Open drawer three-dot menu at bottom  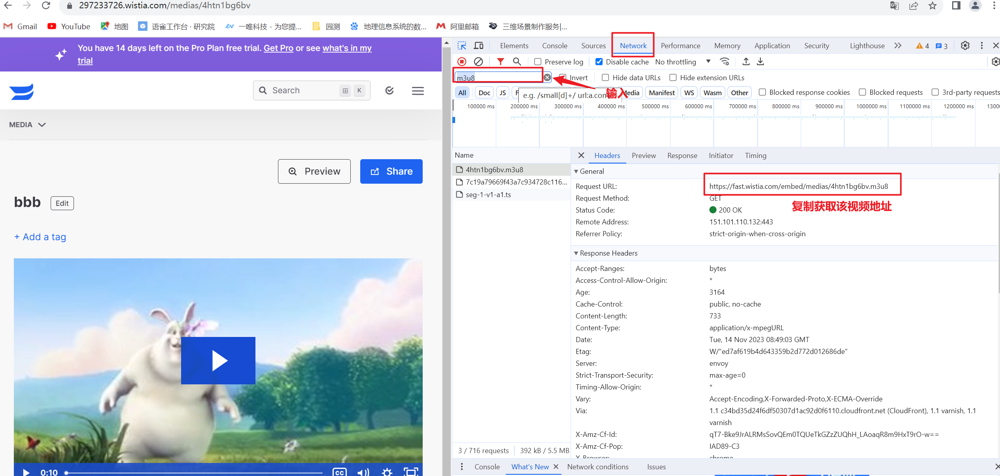coord(462,467)
